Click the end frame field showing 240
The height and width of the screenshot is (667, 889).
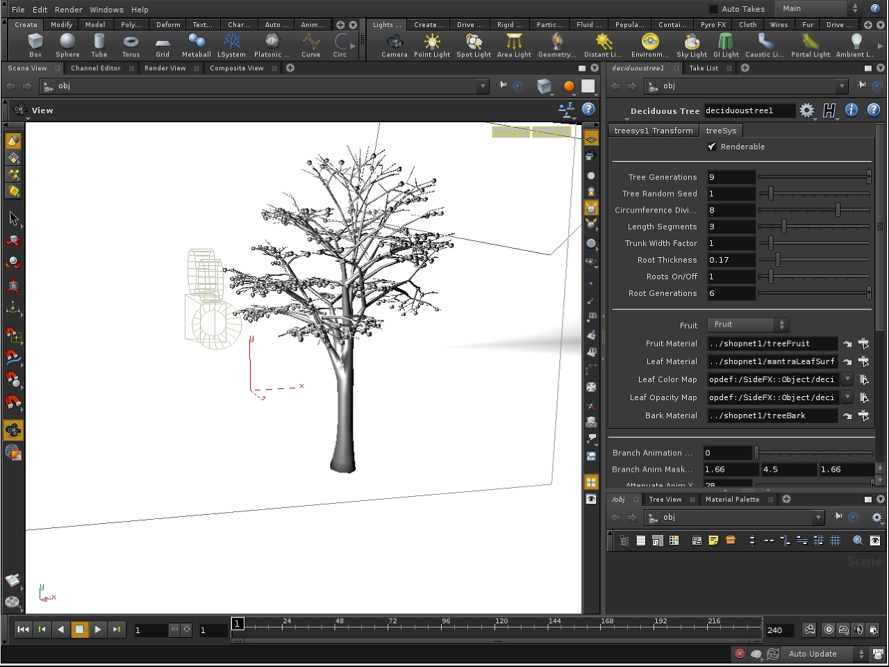pyautogui.click(x=781, y=630)
